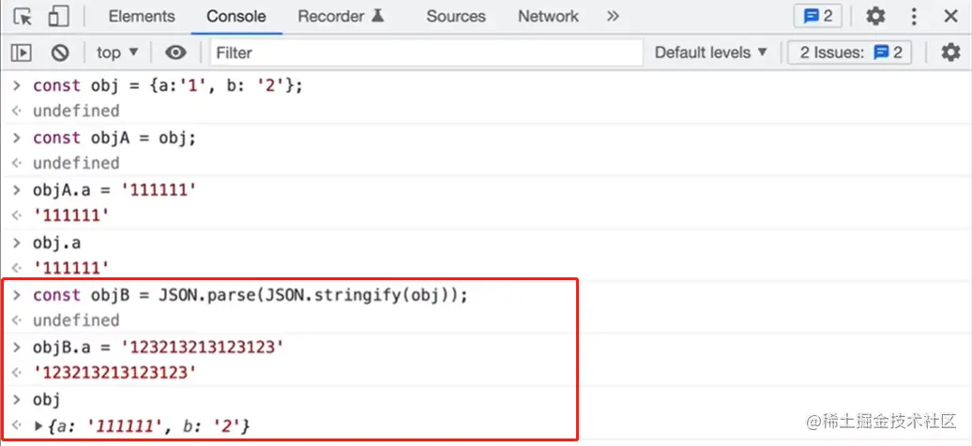
Task: Expand the {a: '111111', b: '2'} object
Action: click(38, 426)
